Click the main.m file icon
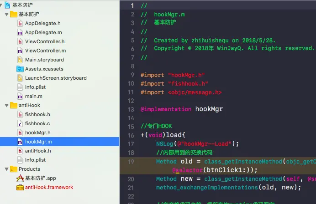This screenshot has height=204, width=316. [20, 96]
